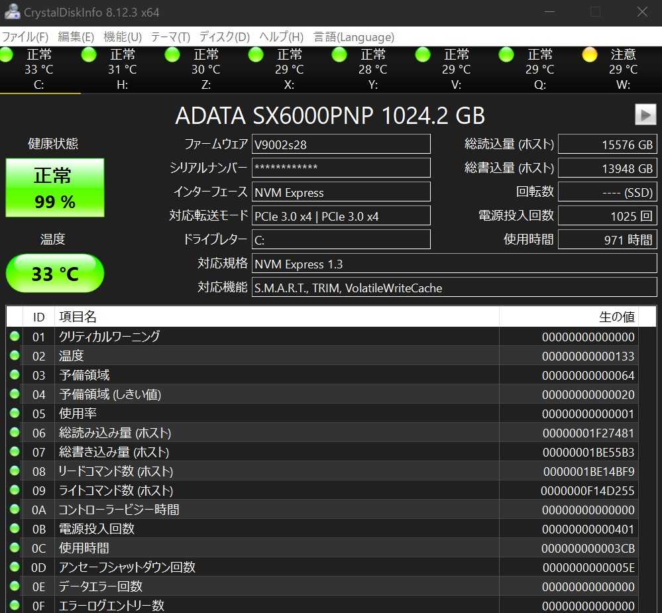Screen dimensions: 662x613
Task: Click the green 正常 99% health status button
Action: point(55,188)
